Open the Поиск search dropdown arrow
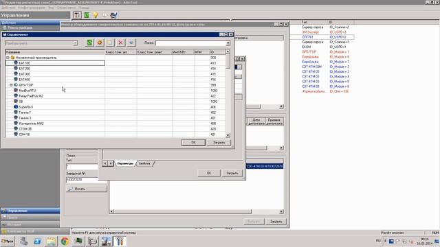Image resolution: width=440 pixels, height=247 pixels. click(228, 43)
